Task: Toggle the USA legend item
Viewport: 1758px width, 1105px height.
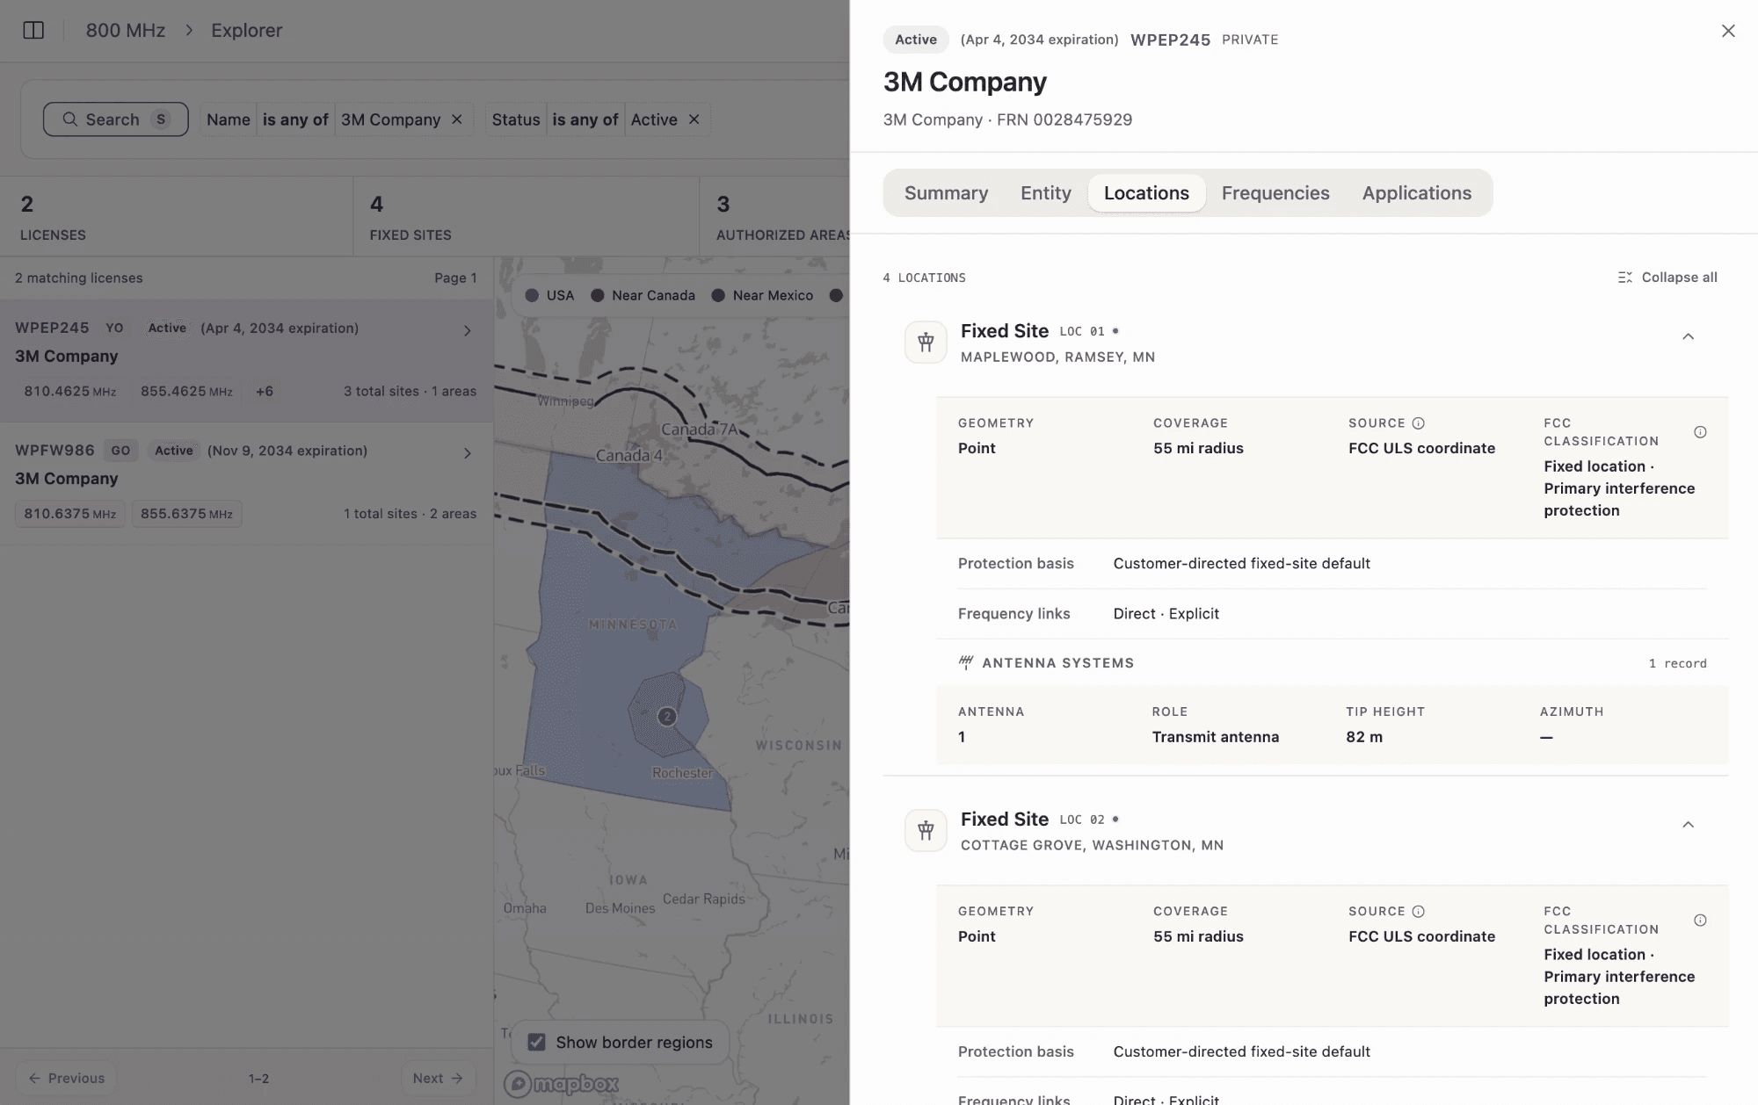Action: (549, 296)
